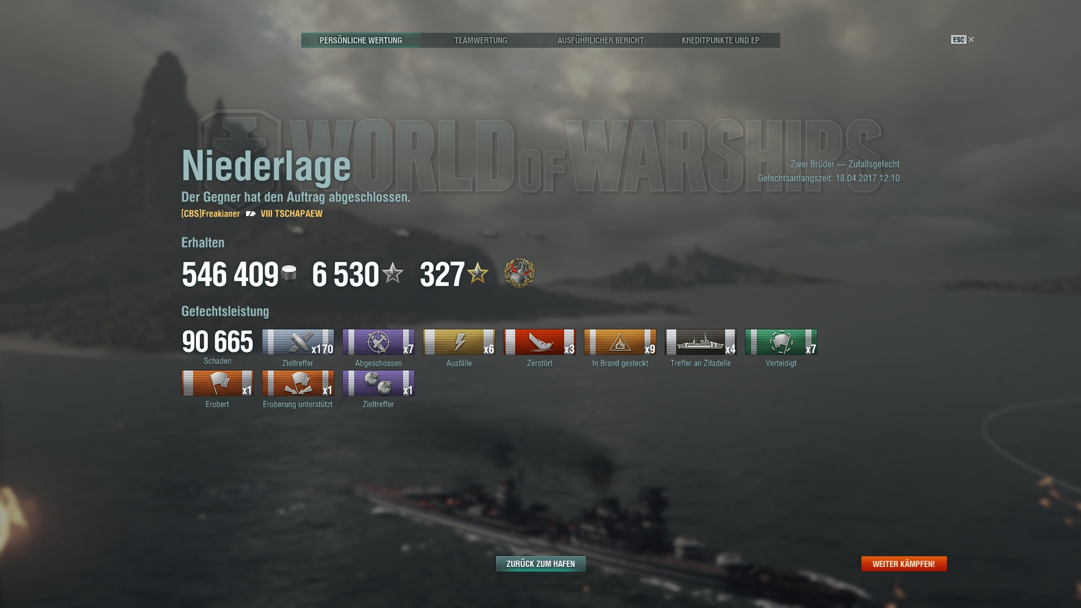The image size is (1081, 608).
Task: Click the Erobert x1 flag ribbon
Action: tap(217, 383)
